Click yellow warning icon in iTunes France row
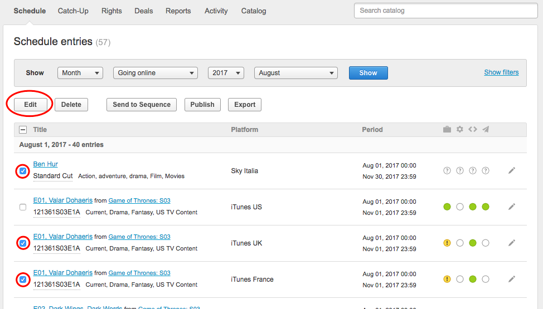Viewport: 543px width, 309px height. [x=447, y=279]
